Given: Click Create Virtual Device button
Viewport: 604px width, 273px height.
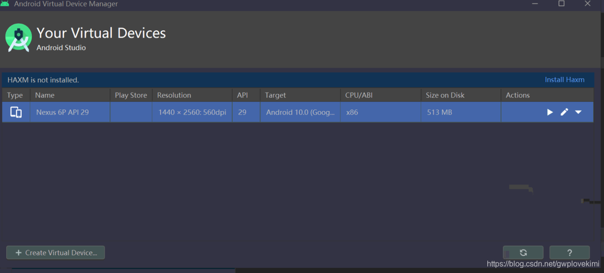Looking at the screenshot, I should tap(55, 252).
